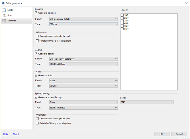Open spread footings Level dropdown
The image size is (190, 139).
pyautogui.click(x=147, y=102)
